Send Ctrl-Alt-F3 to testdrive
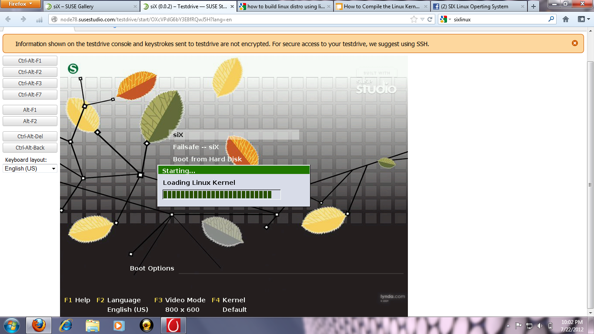 pos(30,83)
